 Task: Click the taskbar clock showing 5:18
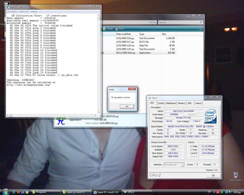(237, 192)
